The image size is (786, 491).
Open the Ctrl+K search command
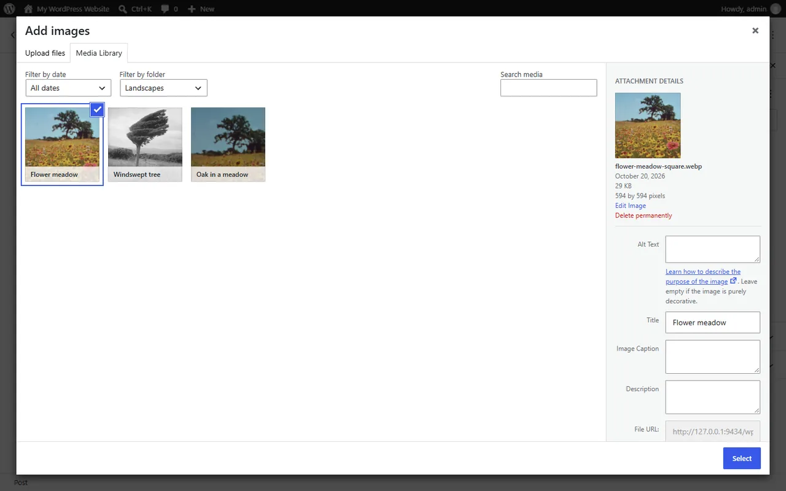coord(134,9)
